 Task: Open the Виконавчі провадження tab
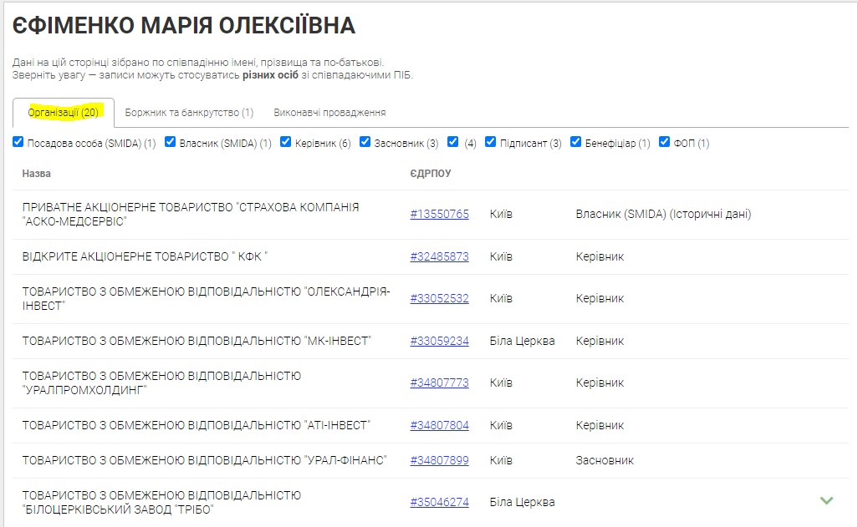point(329,112)
